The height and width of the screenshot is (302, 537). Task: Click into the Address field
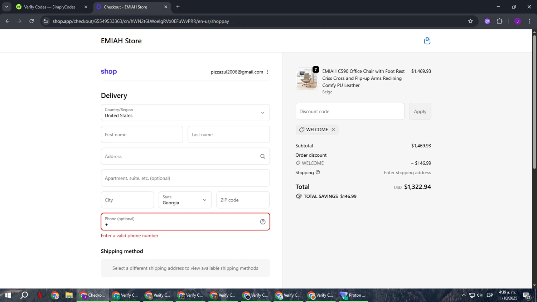coord(185,156)
